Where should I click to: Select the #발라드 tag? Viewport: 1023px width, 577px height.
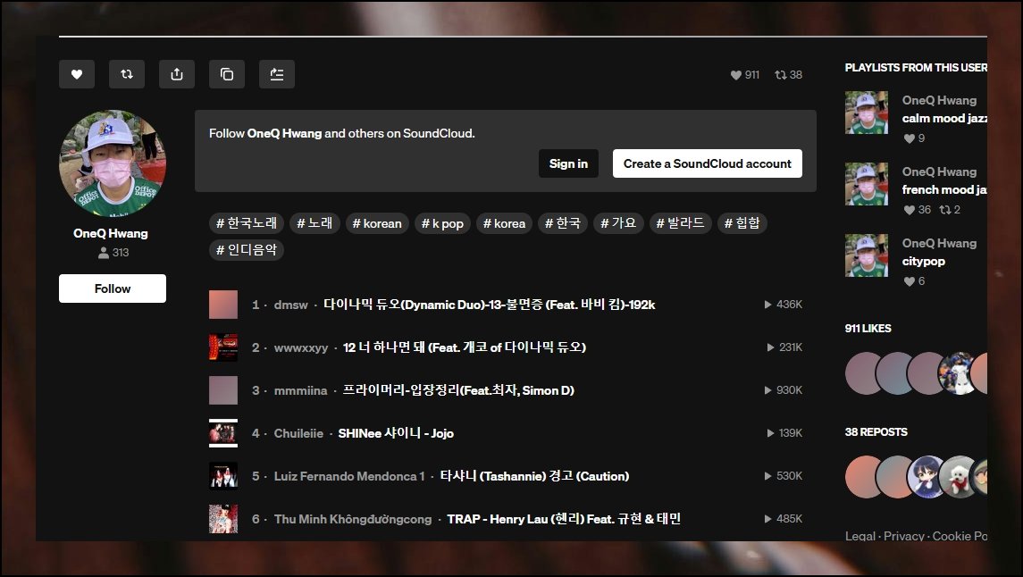(681, 223)
